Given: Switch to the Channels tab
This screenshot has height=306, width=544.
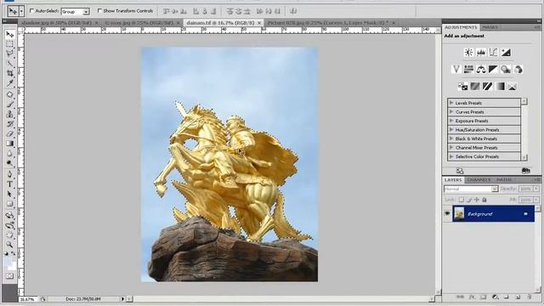Looking at the screenshot, I should (x=479, y=179).
